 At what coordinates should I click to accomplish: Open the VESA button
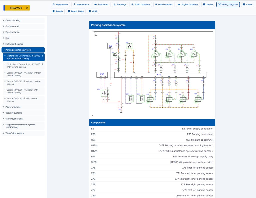[93, 11]
